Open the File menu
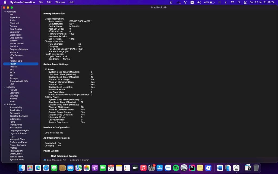Screen dimensions: 278x174 click(x=41, y=2)
